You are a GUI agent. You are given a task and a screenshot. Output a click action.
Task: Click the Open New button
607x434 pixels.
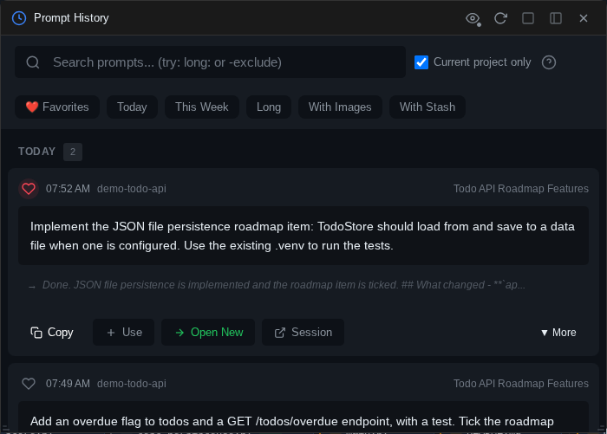click(208, 333)
